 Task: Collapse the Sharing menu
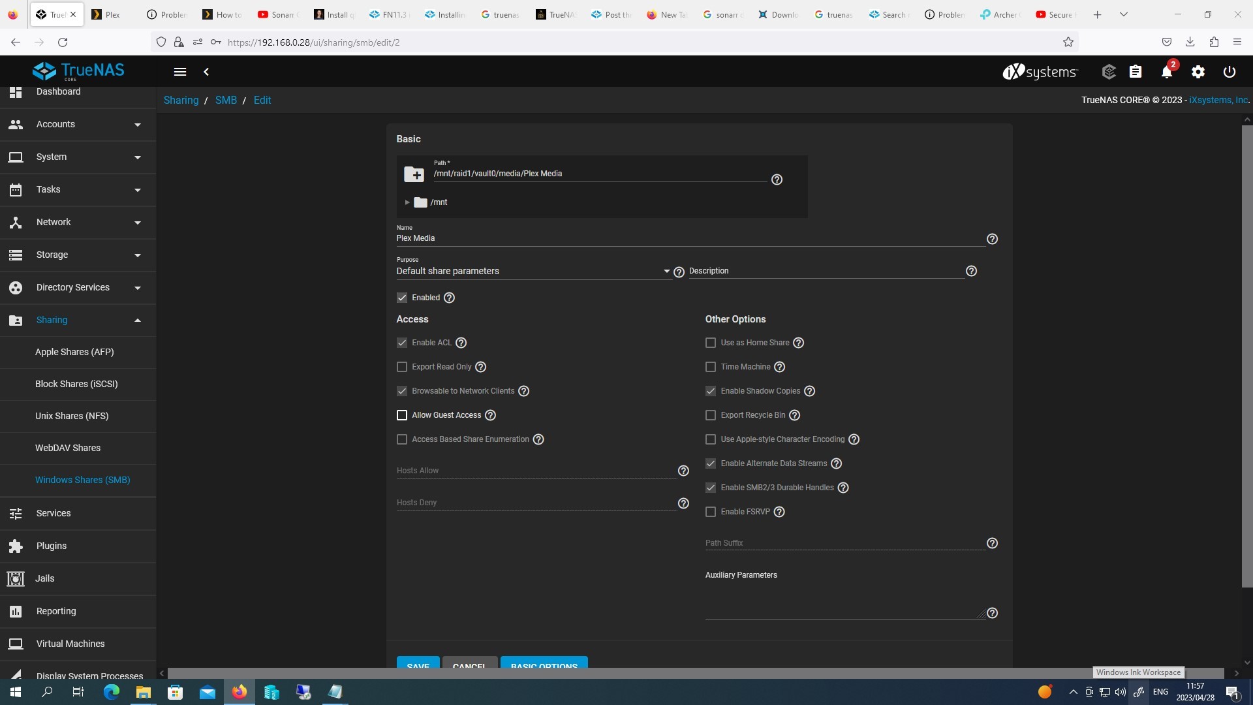(78, 320)
